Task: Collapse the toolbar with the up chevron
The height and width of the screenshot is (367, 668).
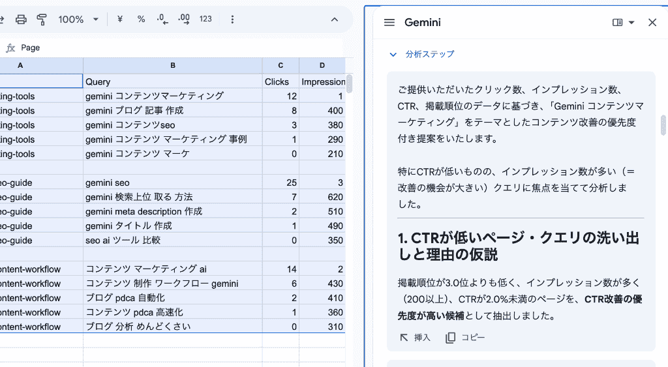Action: coord(335,20)
